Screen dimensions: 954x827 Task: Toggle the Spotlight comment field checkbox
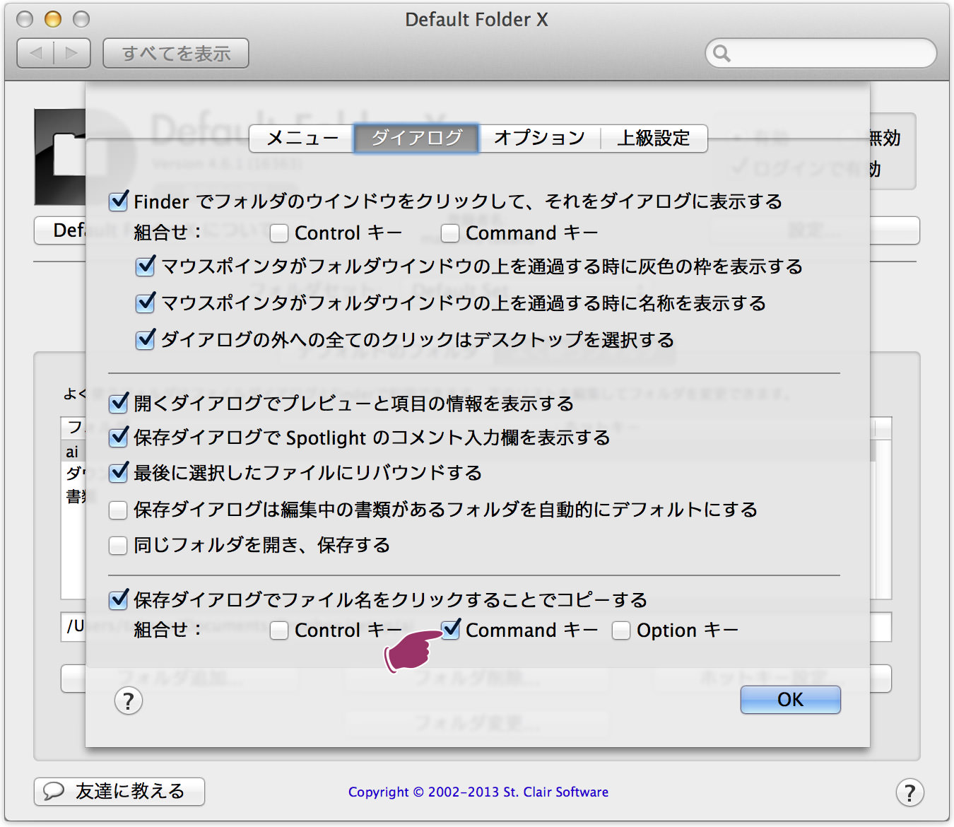click(x=119, y=438)
